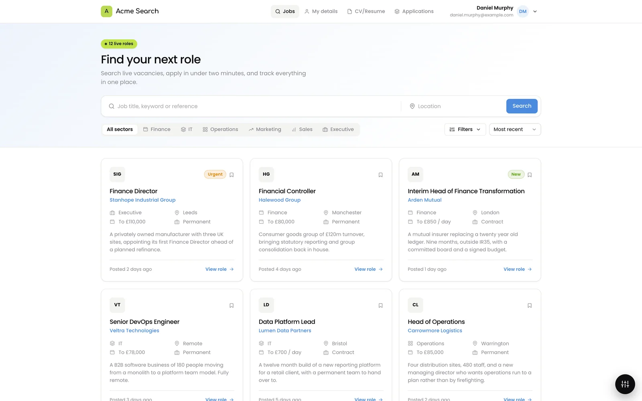
Task: View role for Financial Controller
Action: [369, 269]
